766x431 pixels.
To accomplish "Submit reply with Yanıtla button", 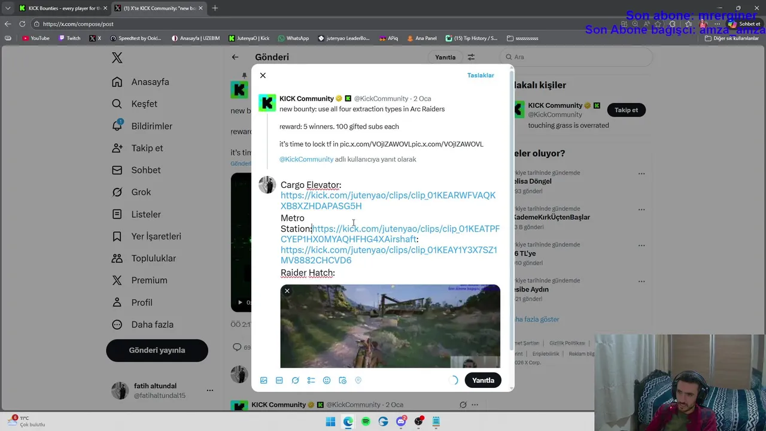I will pos(483,380).
